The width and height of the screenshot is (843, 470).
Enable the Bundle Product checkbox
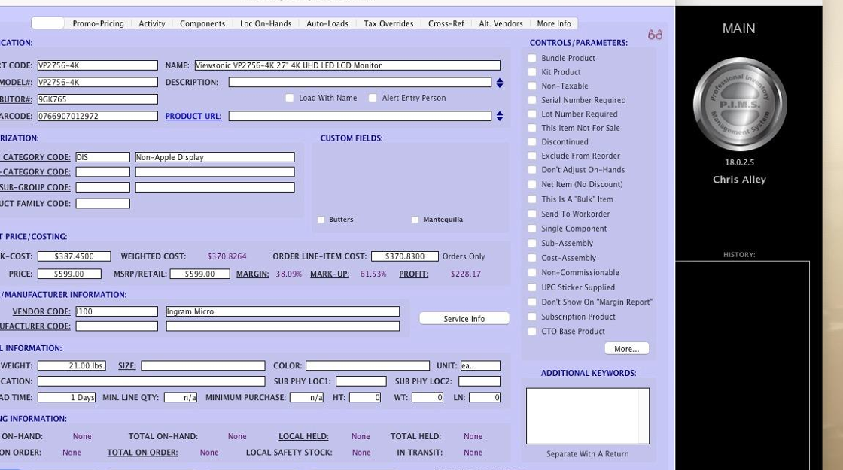pos(532,58)
